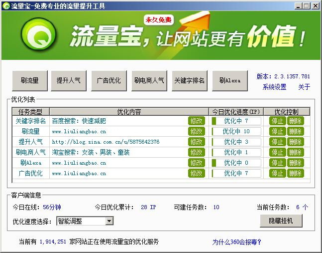Image resolution: width=322 pixels, height=253 pixels.
Task: Click the 1,914,251 website count
Action: pos(53,242)
